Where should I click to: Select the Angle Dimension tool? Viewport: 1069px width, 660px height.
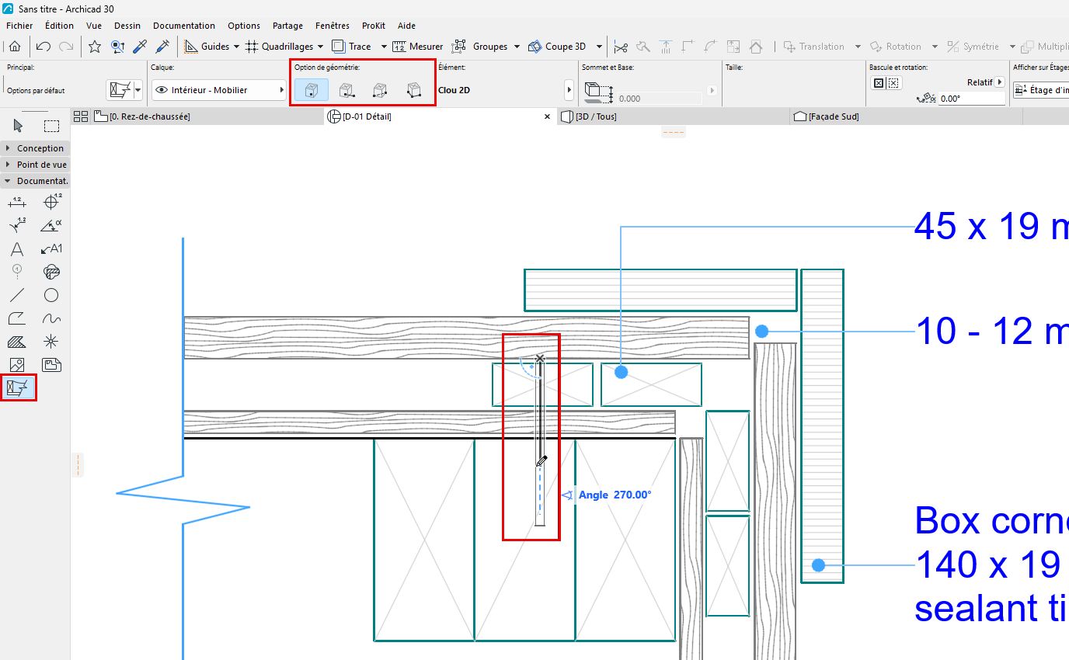[51, 225]
